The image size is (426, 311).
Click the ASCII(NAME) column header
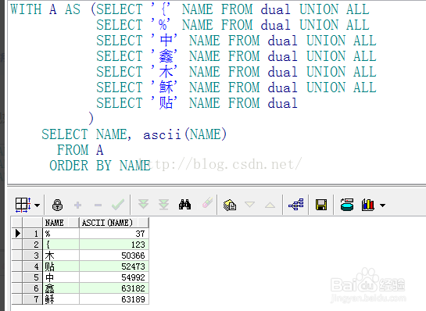click(114, 223)
